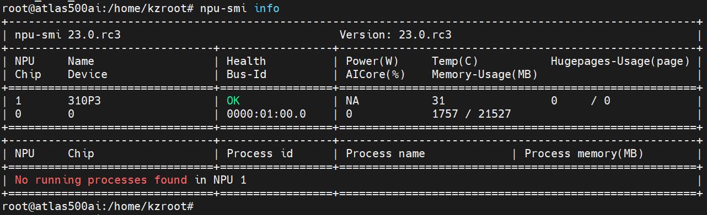Click the Power value NA
707x215 pixels.
(x=352, y=101)
